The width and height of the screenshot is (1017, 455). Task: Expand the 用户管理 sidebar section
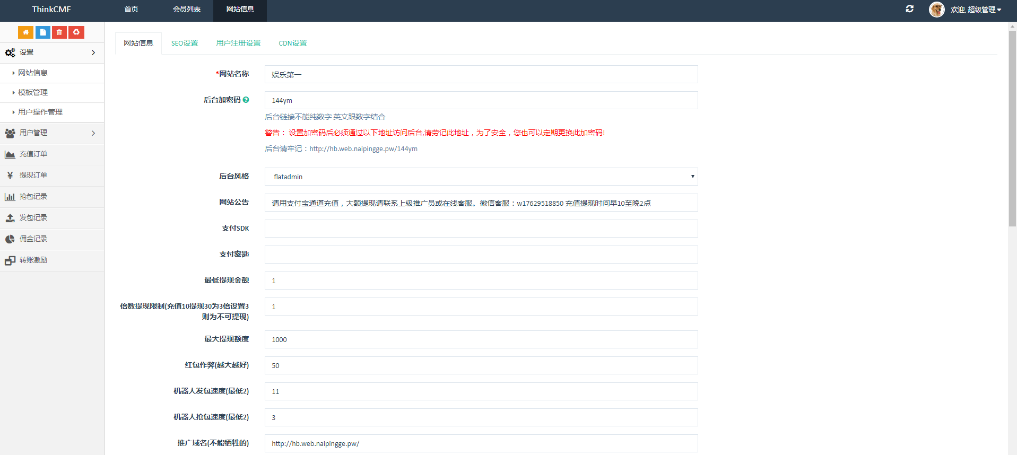pyautogui.click(x=51, y=133)
